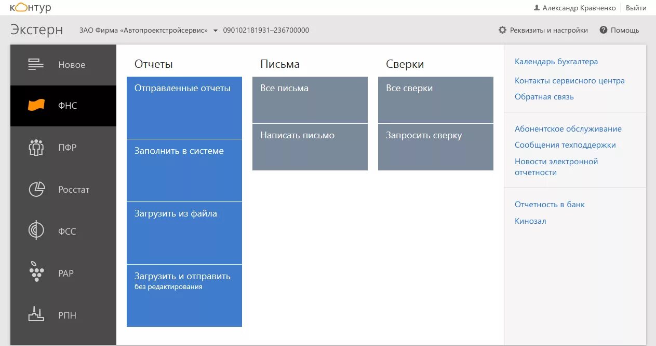Image resolution: width=656 pixels, height=346 pixels.
Task: Open Александр Кравченко user name
Action: [x=579, y=8]
